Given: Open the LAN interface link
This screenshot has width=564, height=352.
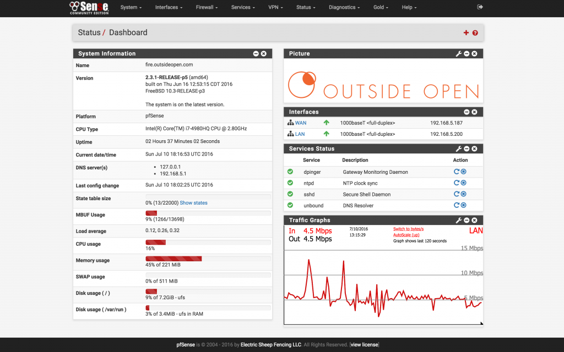Looking at the screenshot, I should [300, 134].
